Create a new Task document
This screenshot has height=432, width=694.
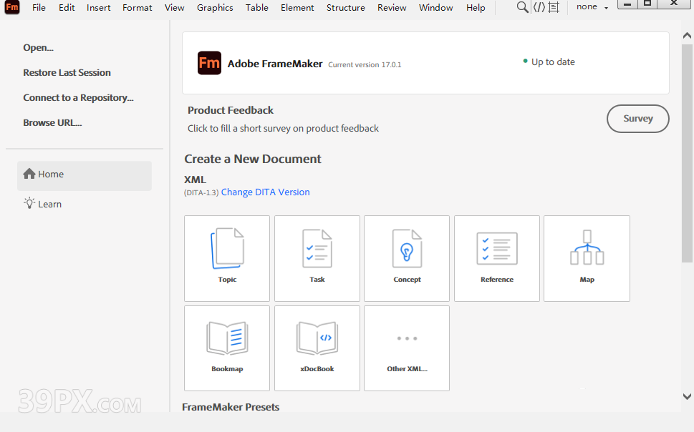coord(317,258)
